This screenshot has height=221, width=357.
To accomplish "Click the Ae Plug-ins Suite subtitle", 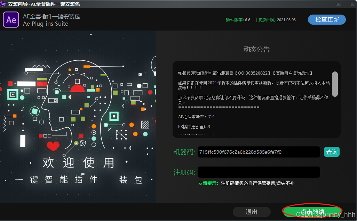I will pyautogui.click(x=46, y=24).
